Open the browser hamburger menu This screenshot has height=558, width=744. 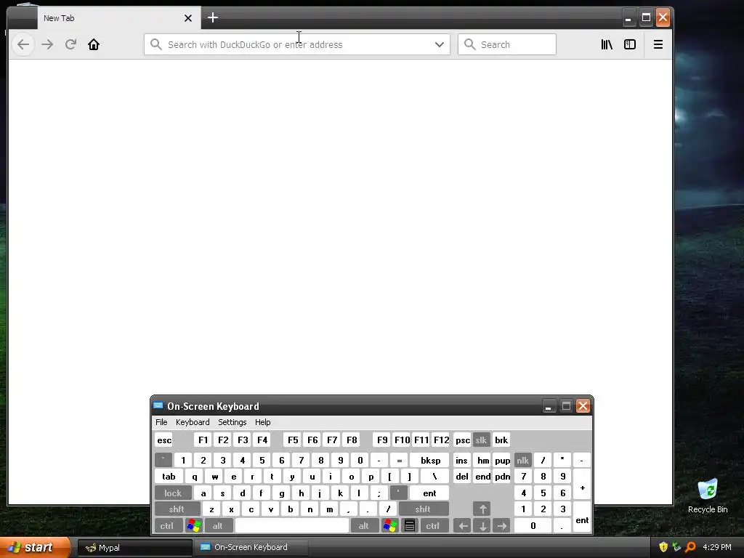pos(658,44)
